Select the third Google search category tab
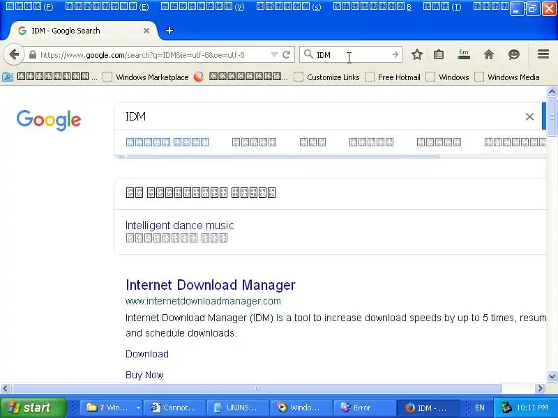This screenshot has height=418, width=558. pos(312,142)
